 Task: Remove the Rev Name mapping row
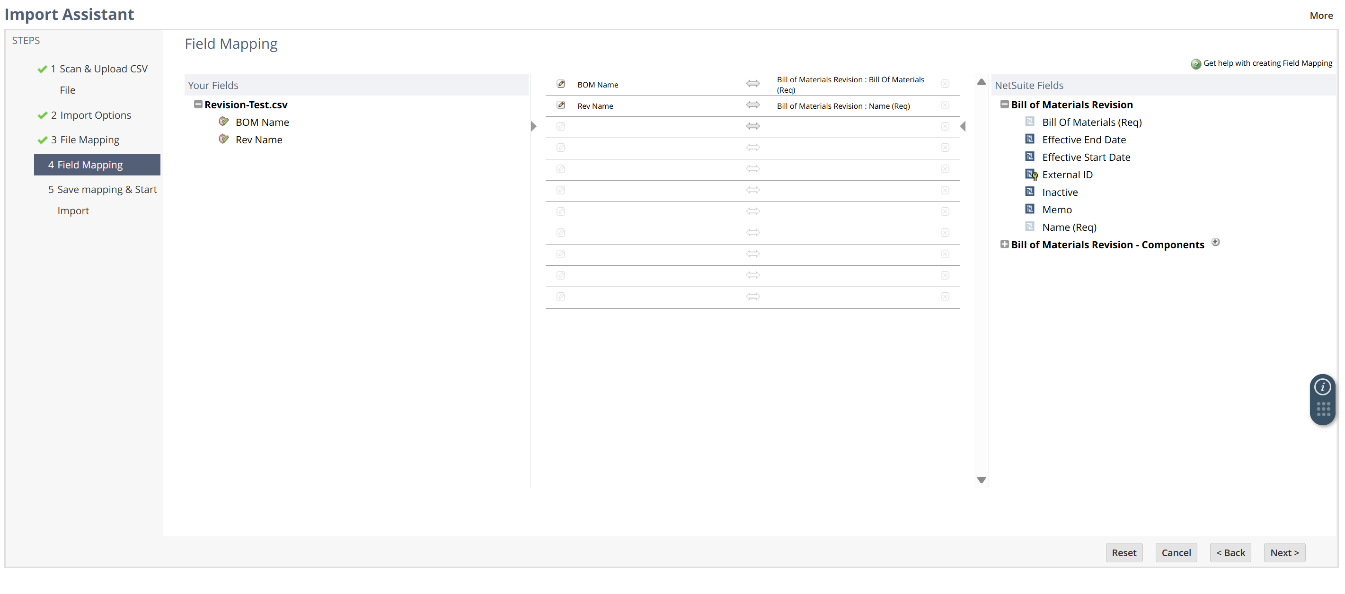[945, 105]
